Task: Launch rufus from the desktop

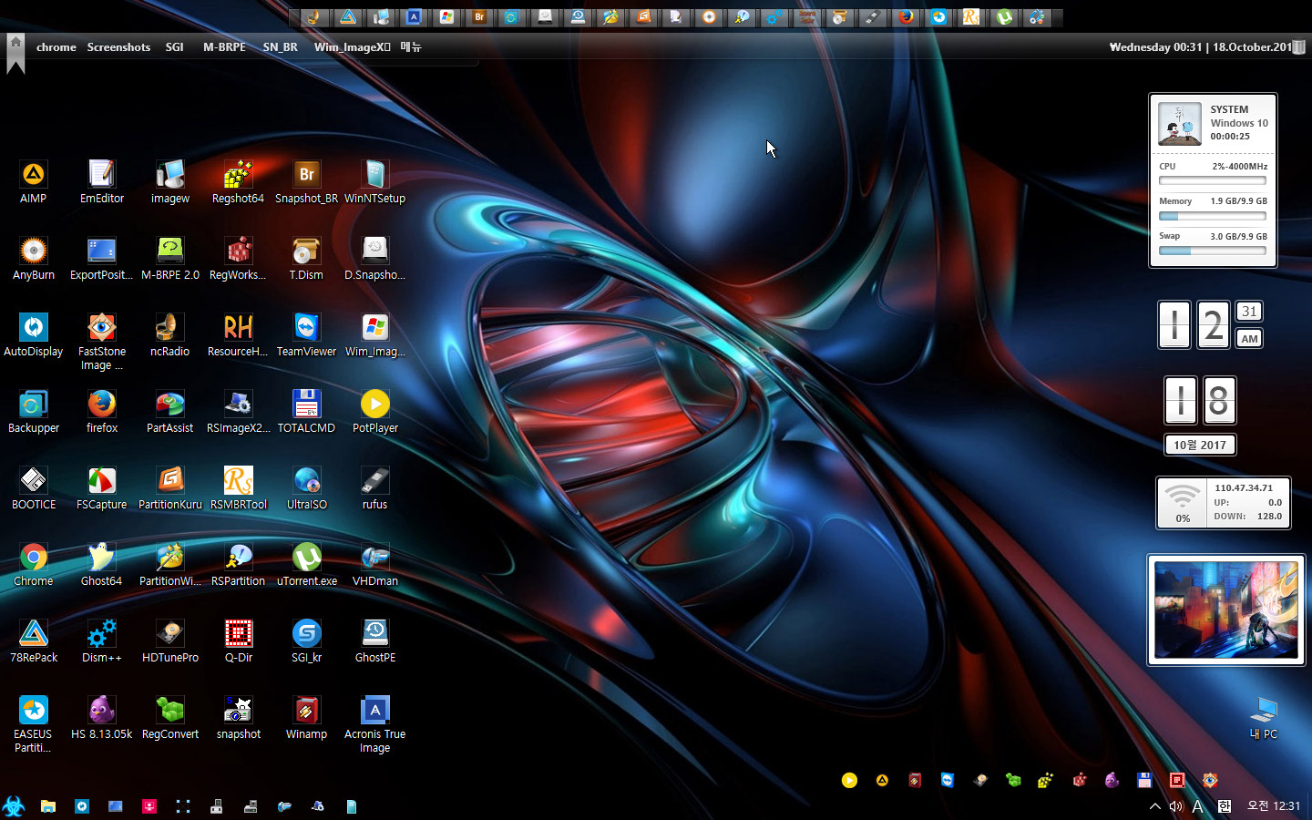Action: pyautogui.click(x=374, y=487)
